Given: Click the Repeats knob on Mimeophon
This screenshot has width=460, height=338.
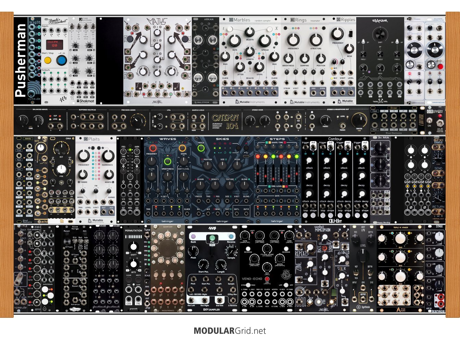Looking at the screenshot, I should tap(310, 248).
